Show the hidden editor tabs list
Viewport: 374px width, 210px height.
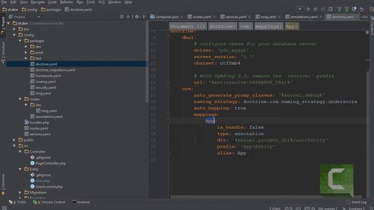pos(365,17)
